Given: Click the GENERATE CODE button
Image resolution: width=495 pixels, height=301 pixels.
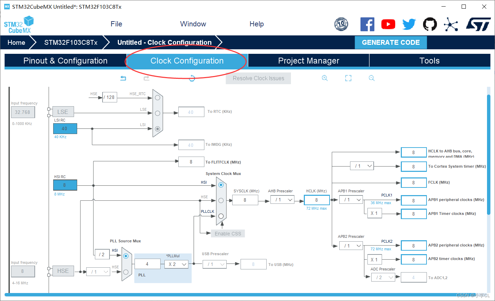Looking at the screenshot, I should pyautogui.click(x=391, y=42).
